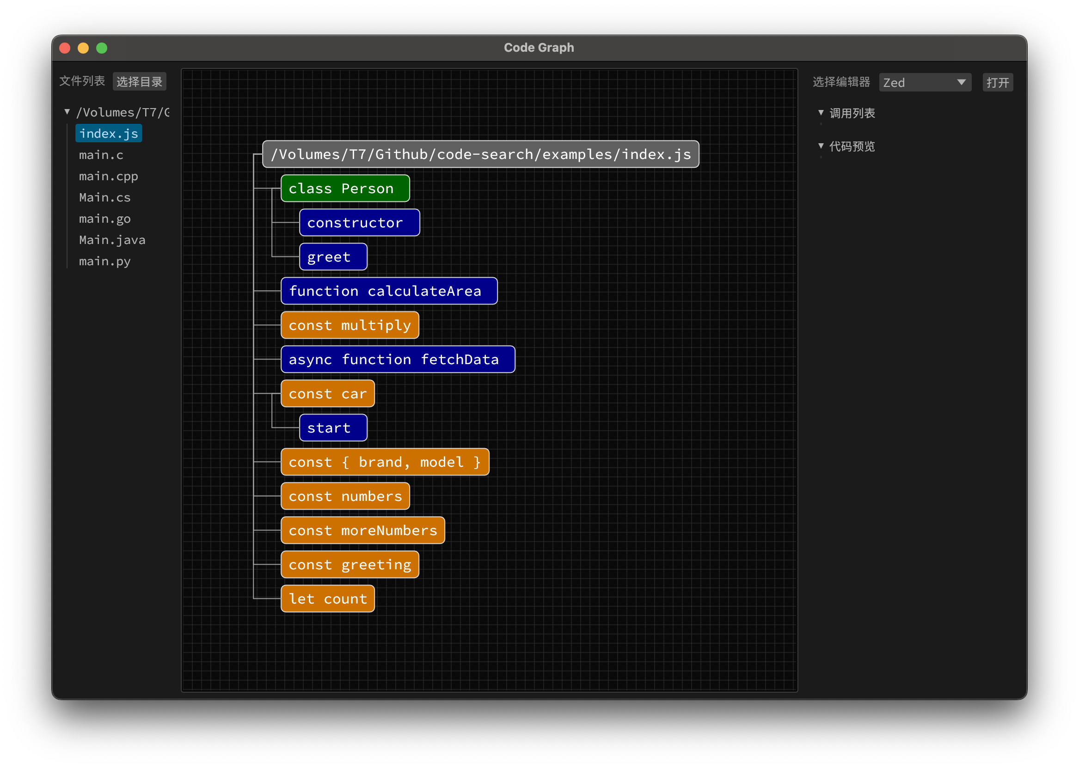Select main.py in file list
The image size is (1079, 768).
pyautogui.click(x=104, y=262)
